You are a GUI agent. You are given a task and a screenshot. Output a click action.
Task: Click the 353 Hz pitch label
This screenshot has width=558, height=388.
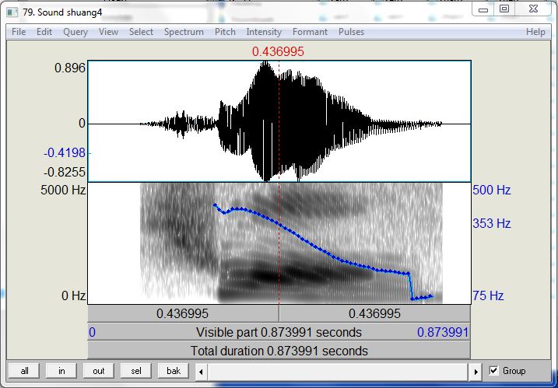(491, 224)
